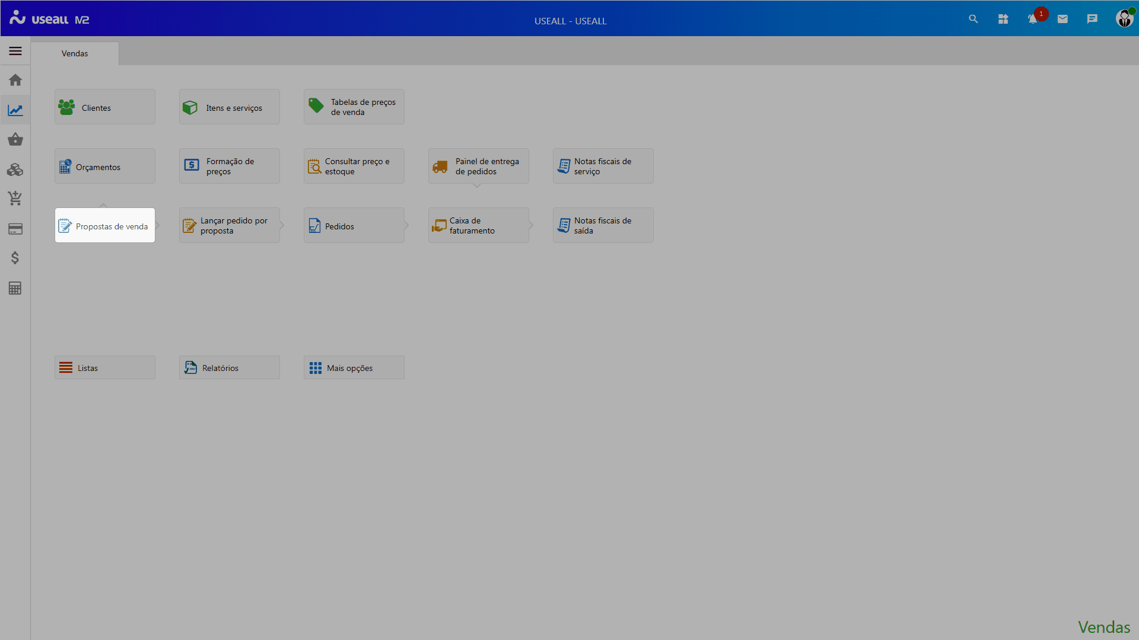The height and width of the screenshot is (640, 1139).
Task: Open the mail envelope icon
Action: (x=1062, y=19)
